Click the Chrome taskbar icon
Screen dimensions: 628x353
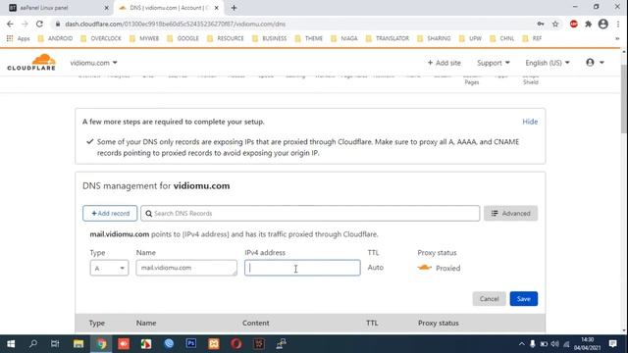[101, 344]
